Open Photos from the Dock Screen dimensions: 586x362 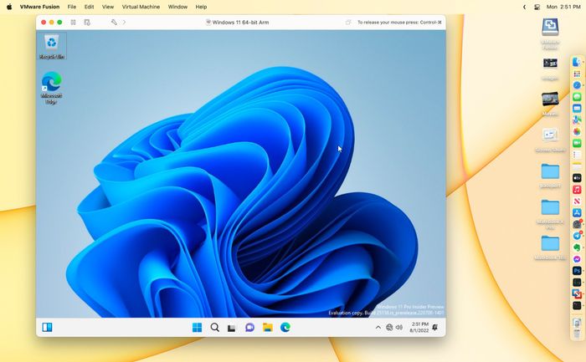tap(577, 131)
